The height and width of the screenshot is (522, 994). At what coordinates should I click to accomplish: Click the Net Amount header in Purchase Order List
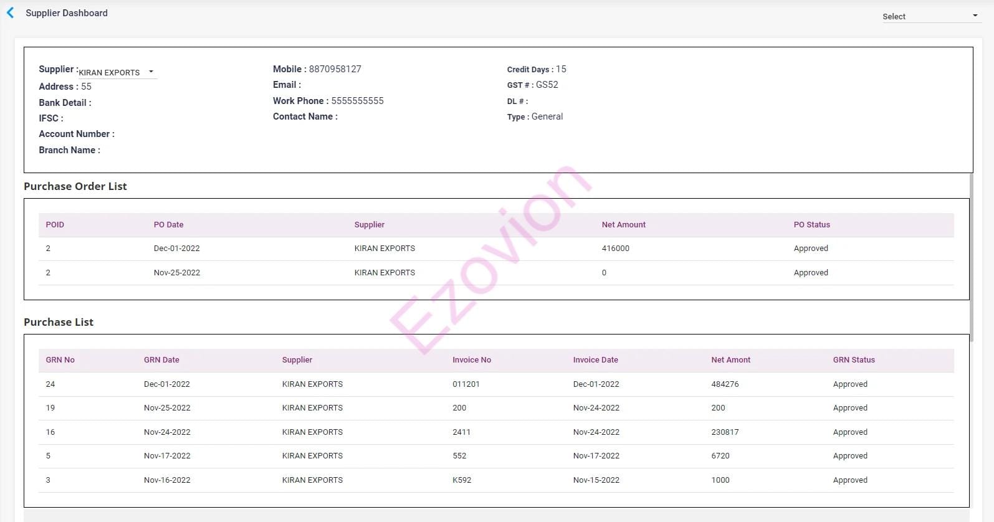tap(623, 225)
